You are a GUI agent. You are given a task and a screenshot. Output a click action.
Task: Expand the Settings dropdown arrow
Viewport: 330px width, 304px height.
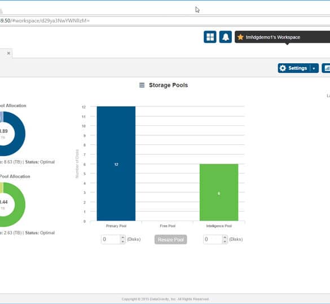314,68
